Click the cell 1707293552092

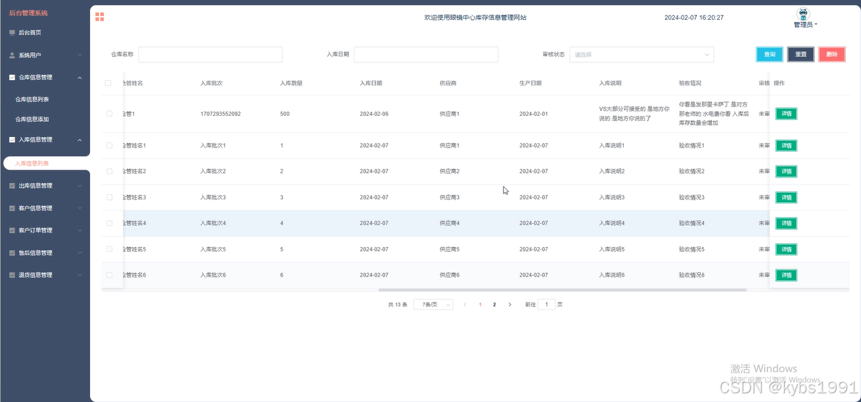click(x=221, y=114)
